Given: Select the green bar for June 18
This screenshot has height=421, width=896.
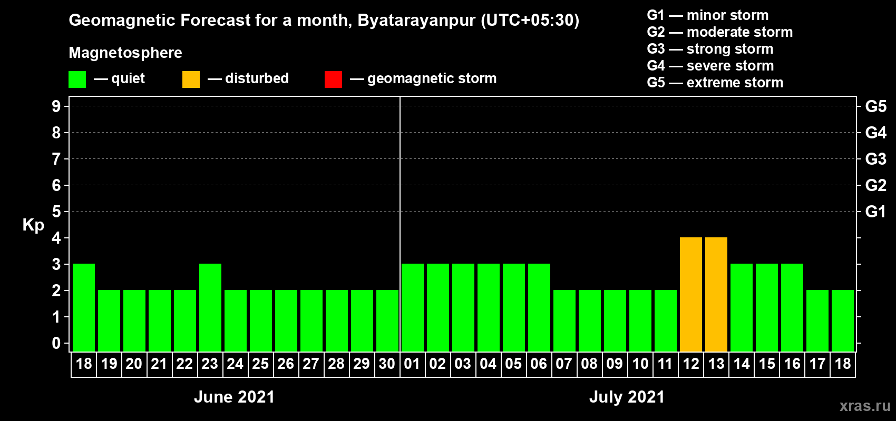Looking at the screenshot, I should coord(84,308).
